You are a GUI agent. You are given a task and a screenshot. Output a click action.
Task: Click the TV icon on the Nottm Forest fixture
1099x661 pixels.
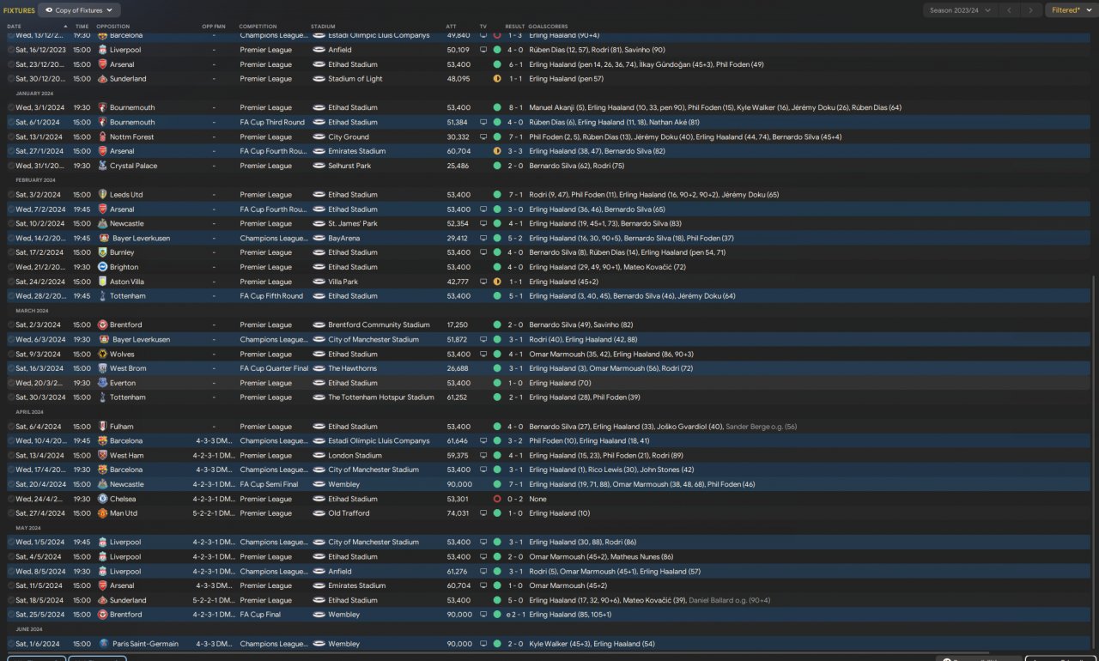[483, 137]
